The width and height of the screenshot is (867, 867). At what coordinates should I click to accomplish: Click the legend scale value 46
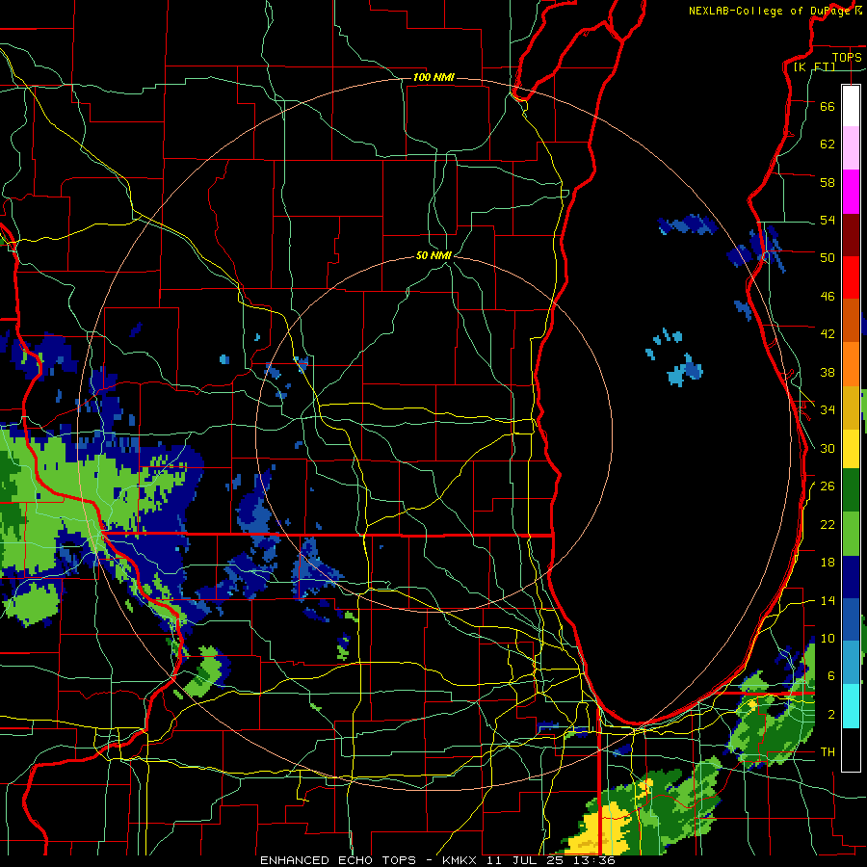pos(828,297)
